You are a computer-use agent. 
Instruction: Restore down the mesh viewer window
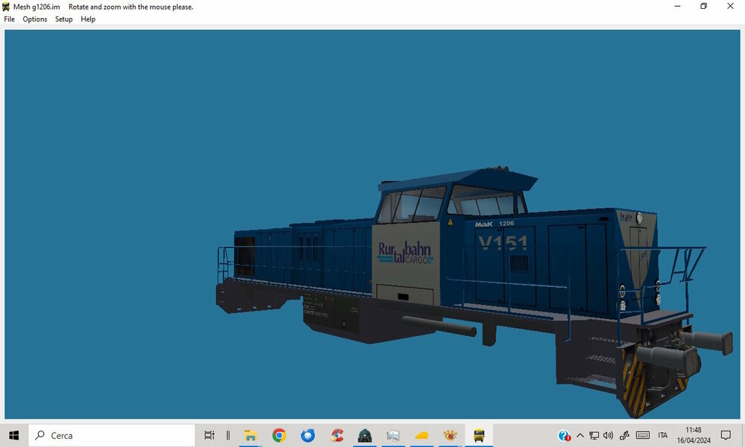pyautogui.click(x=704, y=6)
